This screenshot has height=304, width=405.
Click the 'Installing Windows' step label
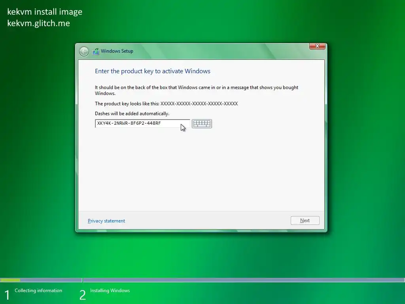[x=110, y=291]
